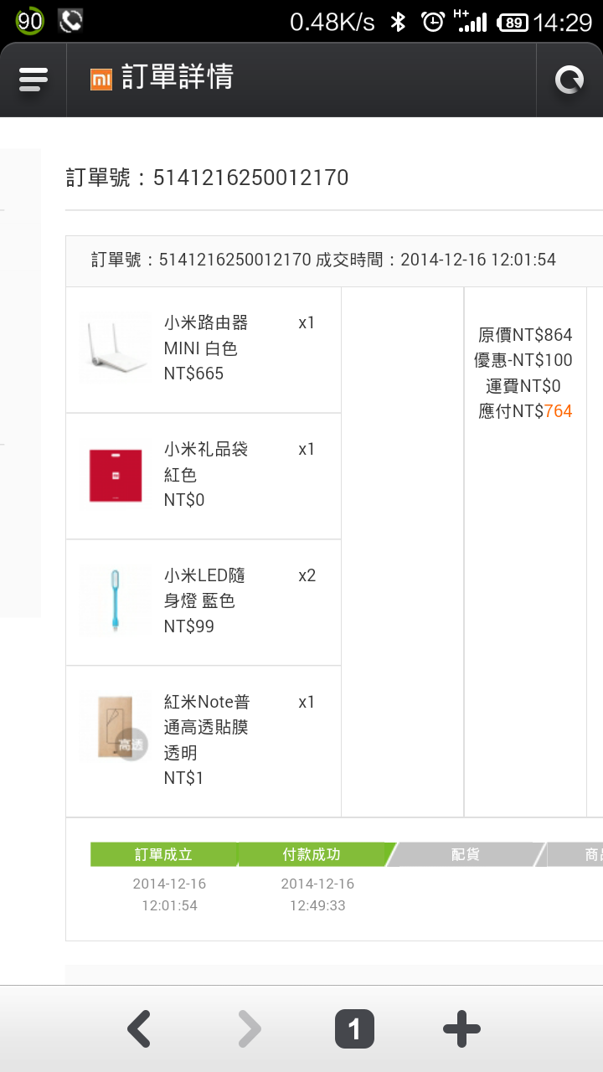Screen dimensions: 603x1072
Task: Tap the orange Mi logo icon
Action: (101, 79)
